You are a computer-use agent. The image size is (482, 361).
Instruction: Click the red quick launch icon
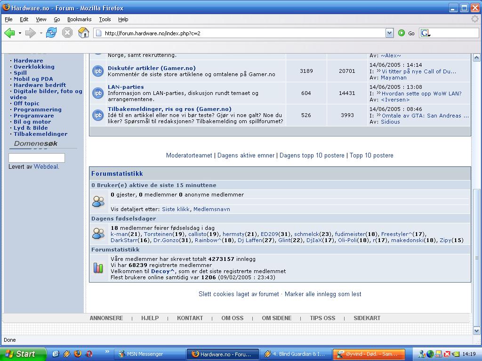(x=89, y=353)
